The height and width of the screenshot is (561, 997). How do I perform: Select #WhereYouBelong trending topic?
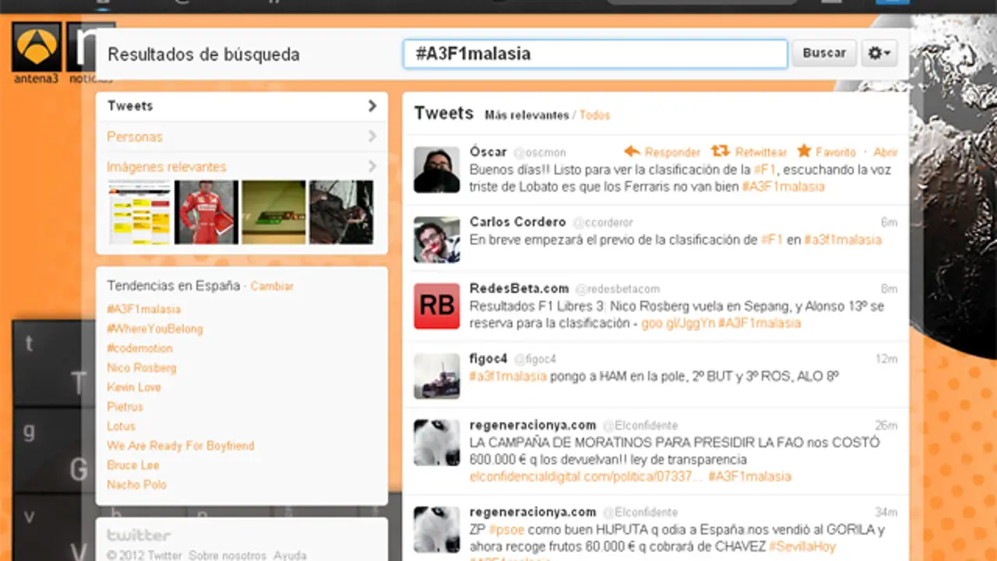pyautogui.click(x=155, y=329)
